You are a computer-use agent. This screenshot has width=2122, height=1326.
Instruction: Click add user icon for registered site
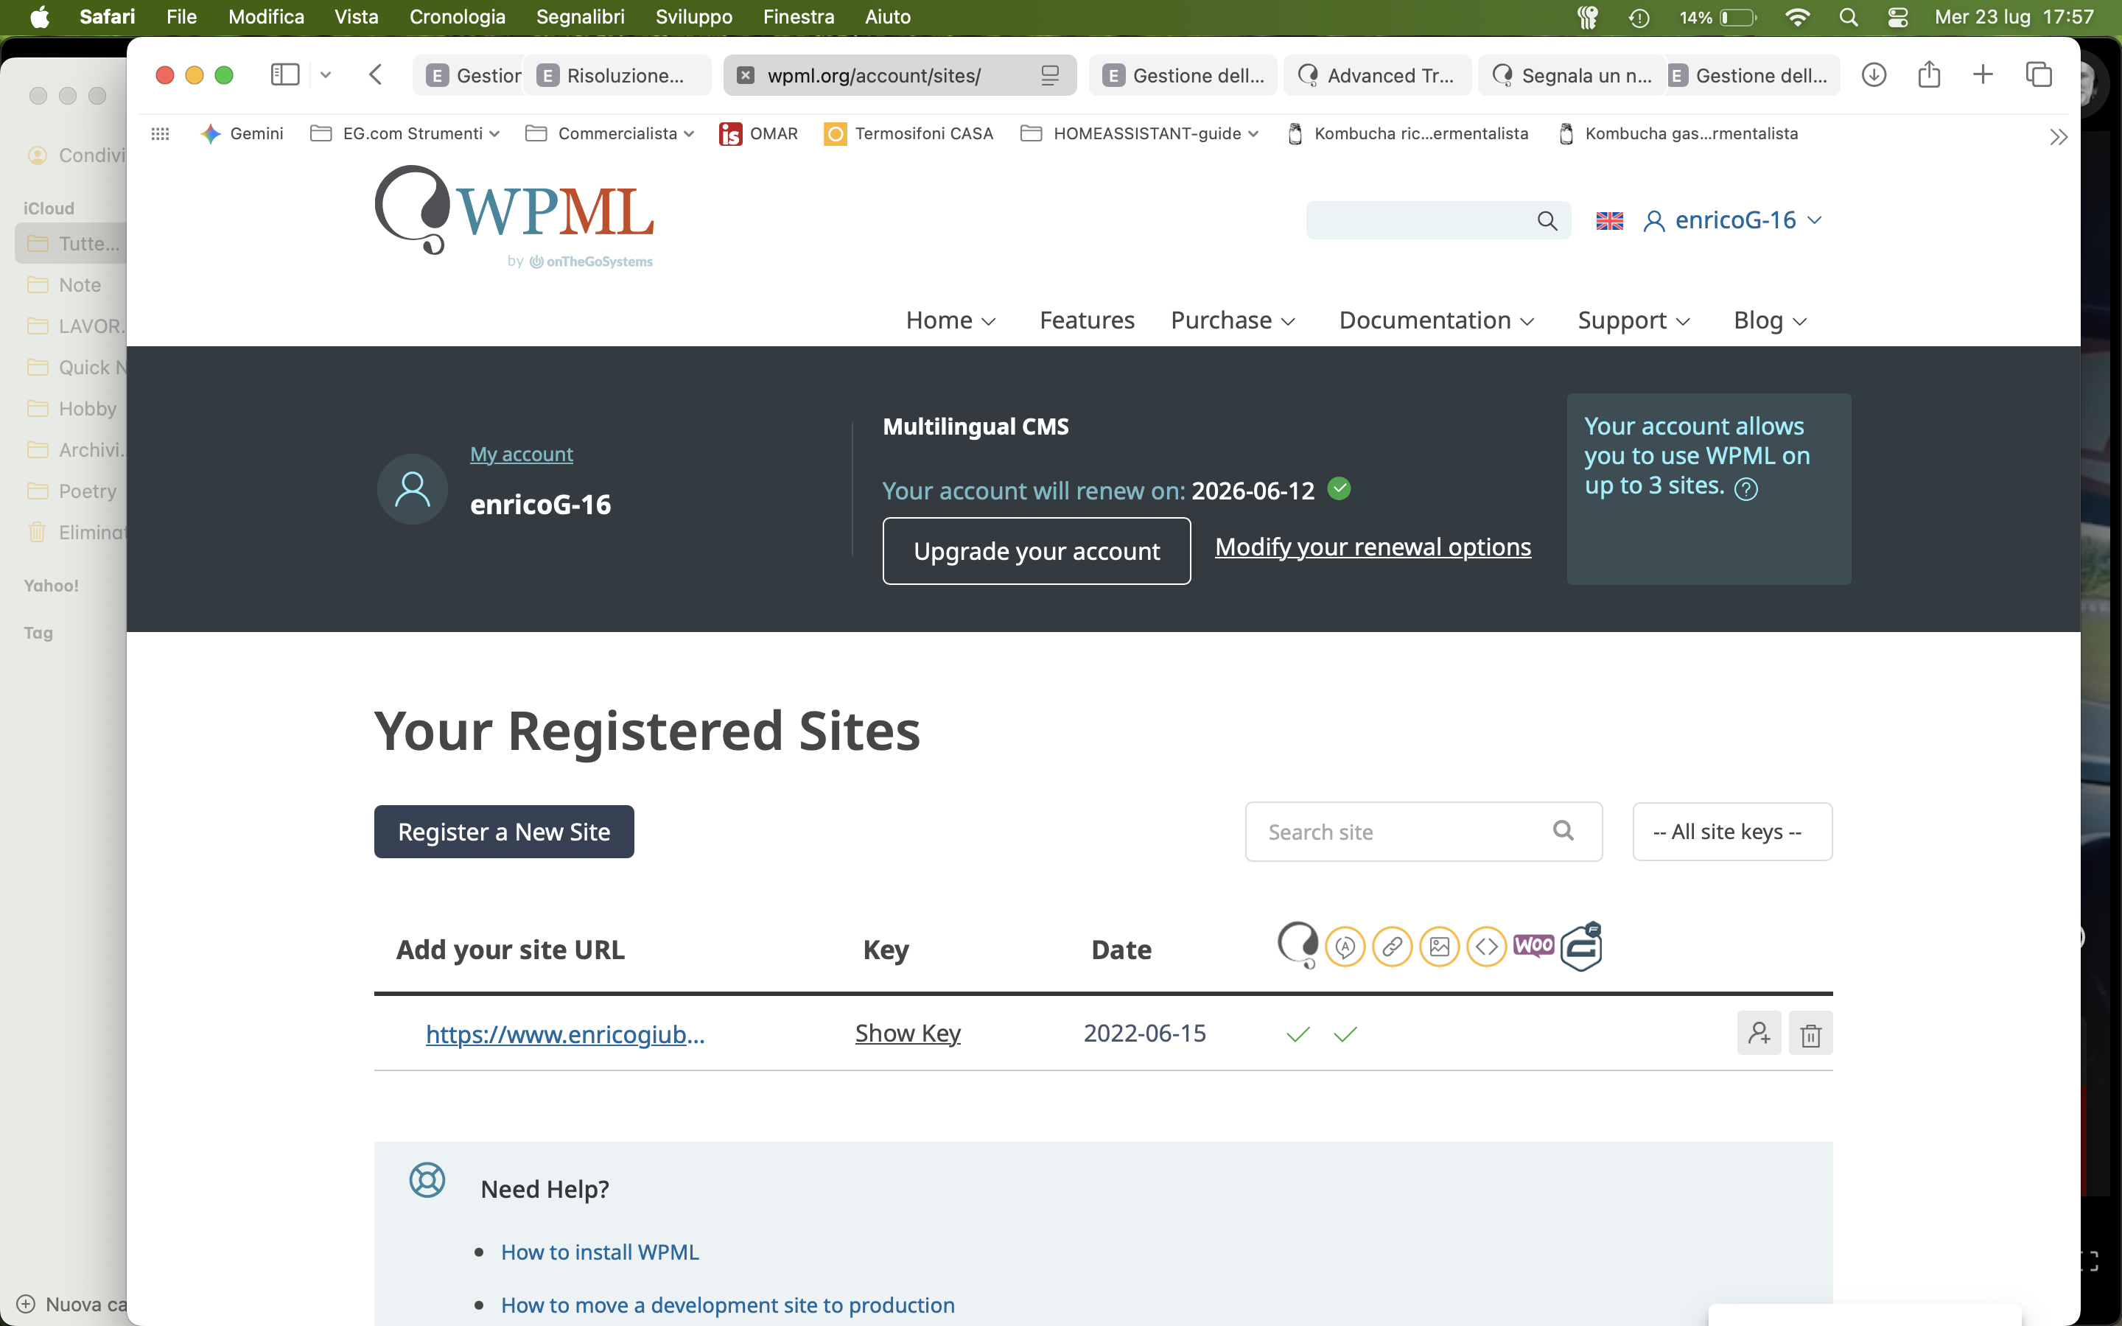coord(1759,1033)
